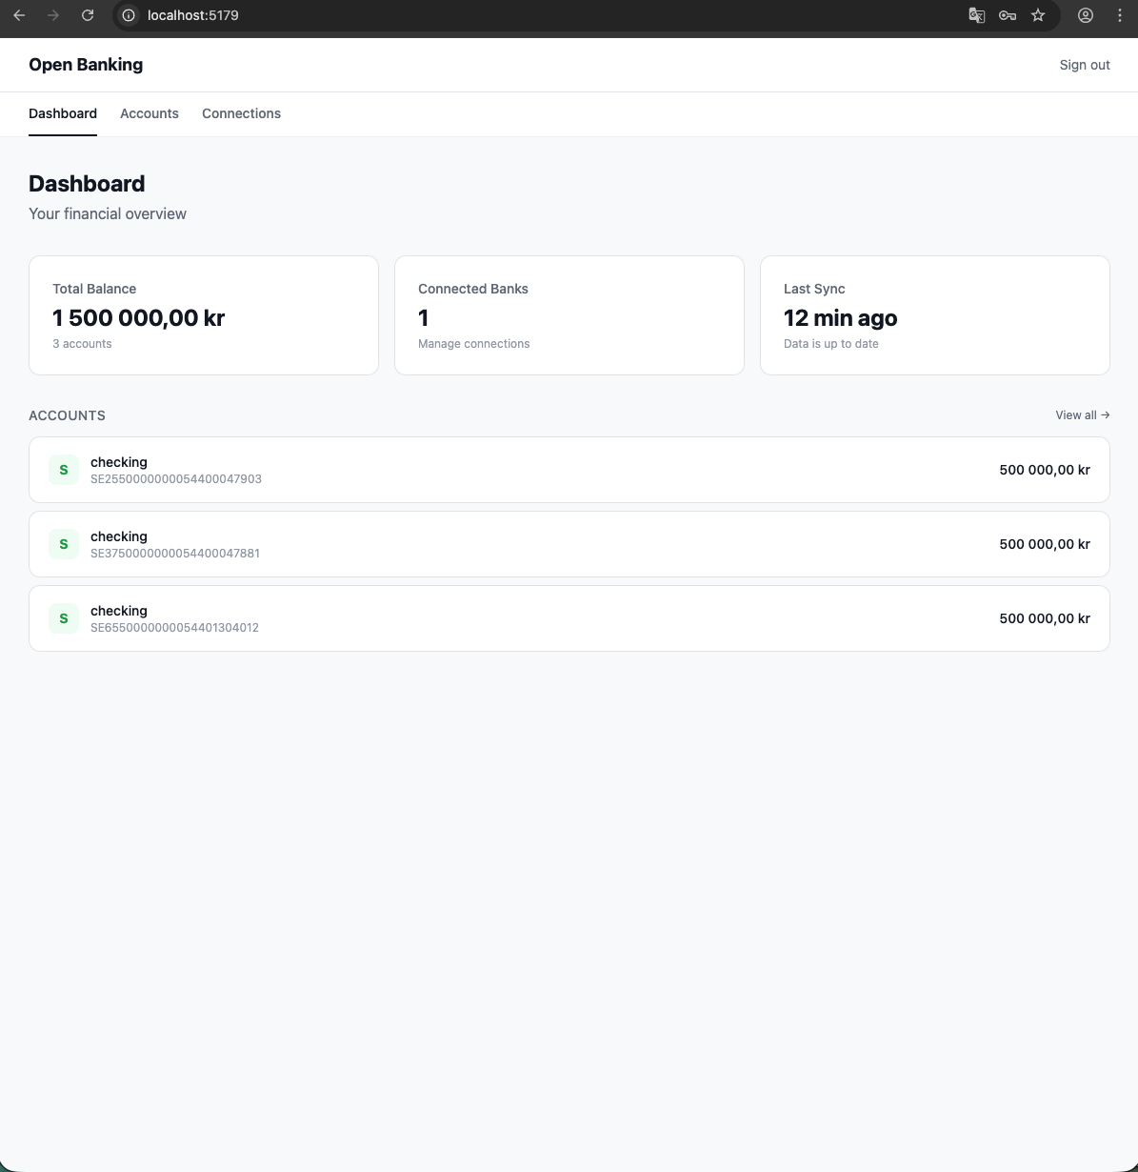Open View all accounts

click(x=1076, y=414)
